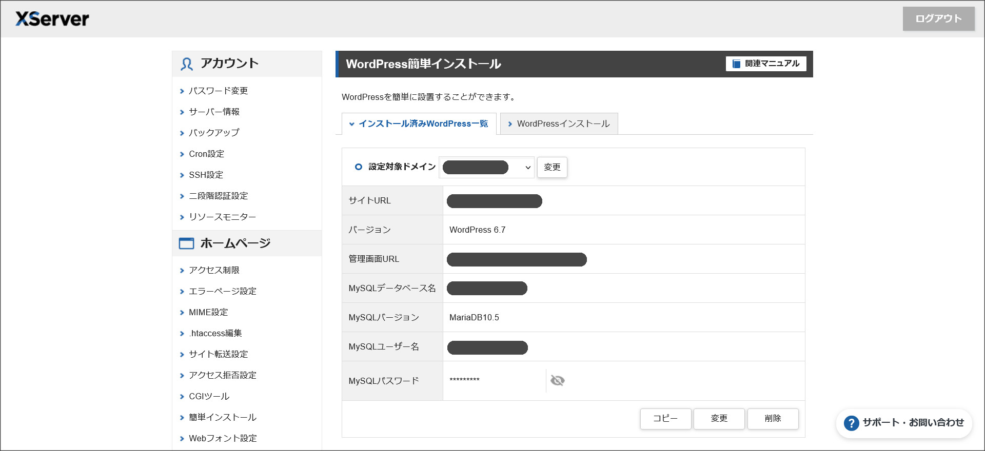Click the masked MySQL password field
The width and height of the screenshot is (985, 451).
click(495, 380)
